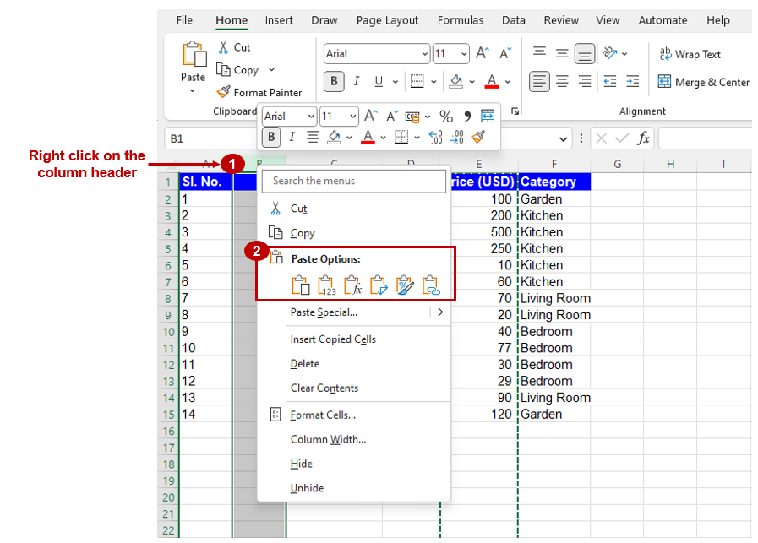Open Paste Special… in the context menu
Image resolution: width=758 pixels, height=543 pixels.
pyautogui.click(x=324, y=312)
